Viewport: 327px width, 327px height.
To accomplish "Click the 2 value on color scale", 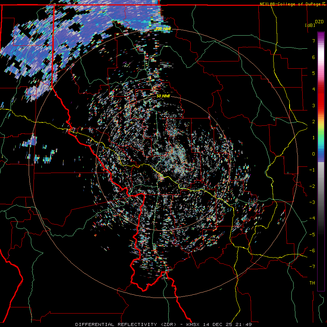I will tap(314, 122).
